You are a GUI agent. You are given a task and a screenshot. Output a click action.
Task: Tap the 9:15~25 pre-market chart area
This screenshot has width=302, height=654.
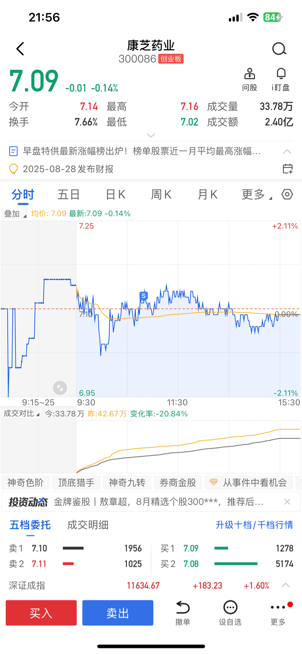tap(39, 309)
